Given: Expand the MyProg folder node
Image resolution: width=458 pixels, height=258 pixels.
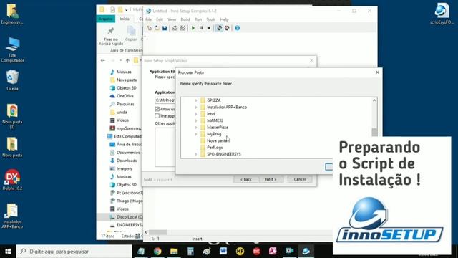Looking at the screenshot, I should tap(196, 134).
